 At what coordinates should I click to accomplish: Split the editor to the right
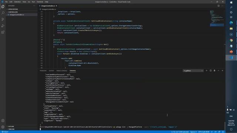218,6
